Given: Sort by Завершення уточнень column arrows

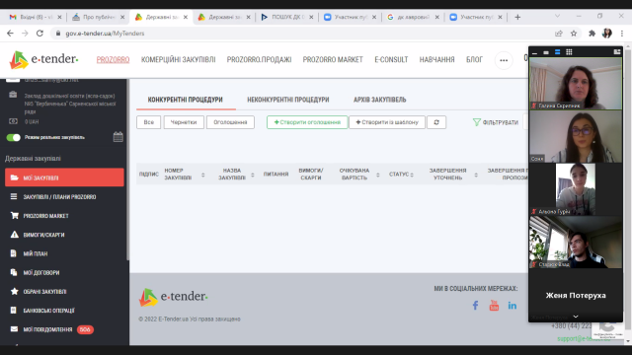Looking at the screenshot, I should (476, 175).
